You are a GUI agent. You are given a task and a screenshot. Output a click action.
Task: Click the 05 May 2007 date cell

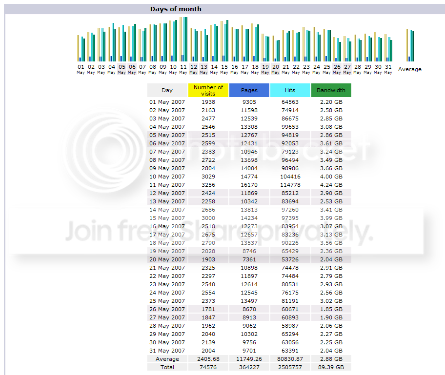pos(167,135)
